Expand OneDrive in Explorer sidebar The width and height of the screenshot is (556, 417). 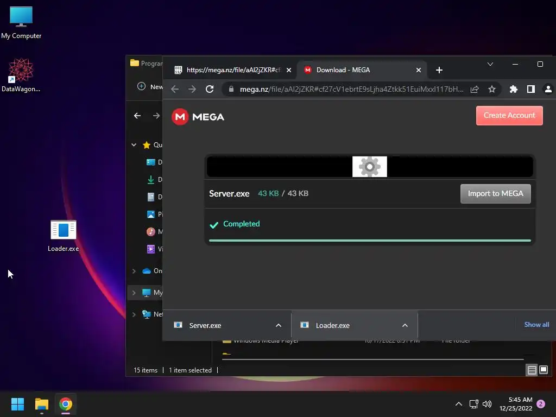[x=134, y=271]
